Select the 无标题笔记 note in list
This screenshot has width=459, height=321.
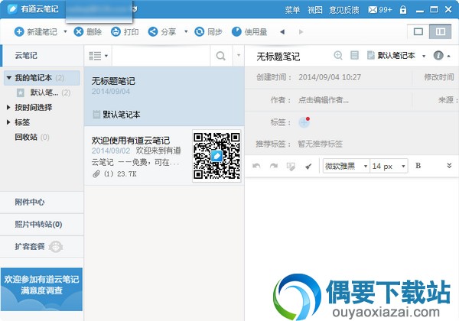[164, 96]
